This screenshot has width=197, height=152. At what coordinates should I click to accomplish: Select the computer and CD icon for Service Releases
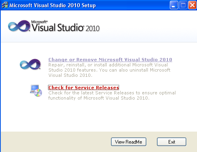click(x=36, y=91)
